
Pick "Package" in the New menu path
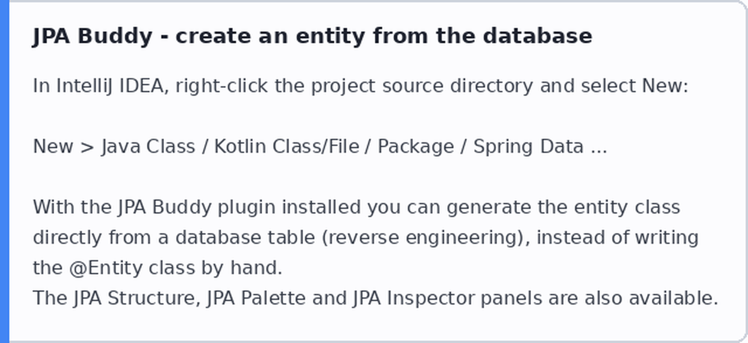(x=415, y=147)
